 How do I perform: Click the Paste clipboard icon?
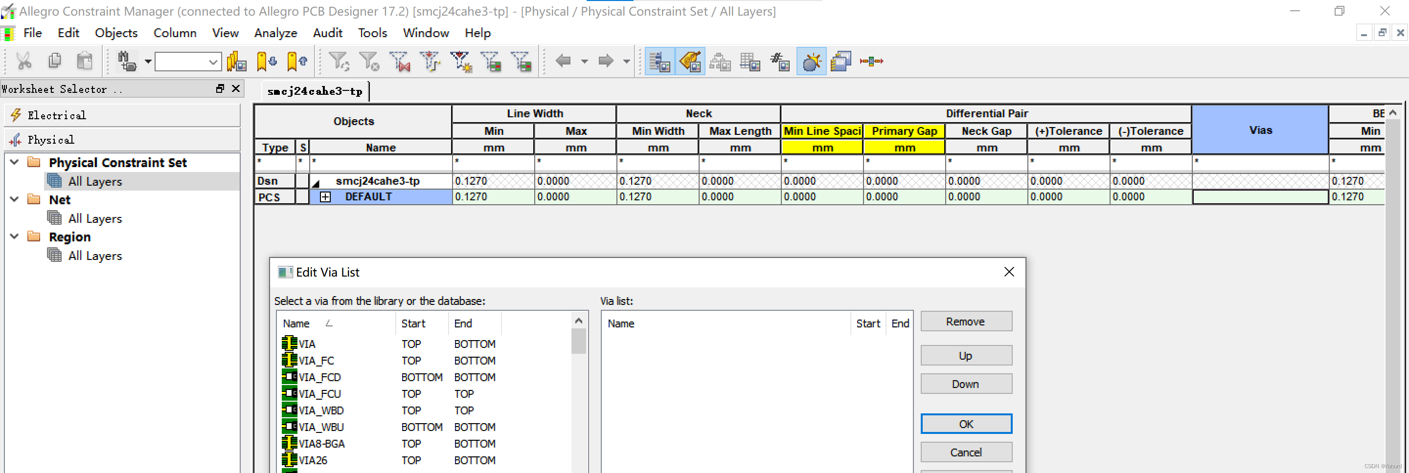point(84,61)
